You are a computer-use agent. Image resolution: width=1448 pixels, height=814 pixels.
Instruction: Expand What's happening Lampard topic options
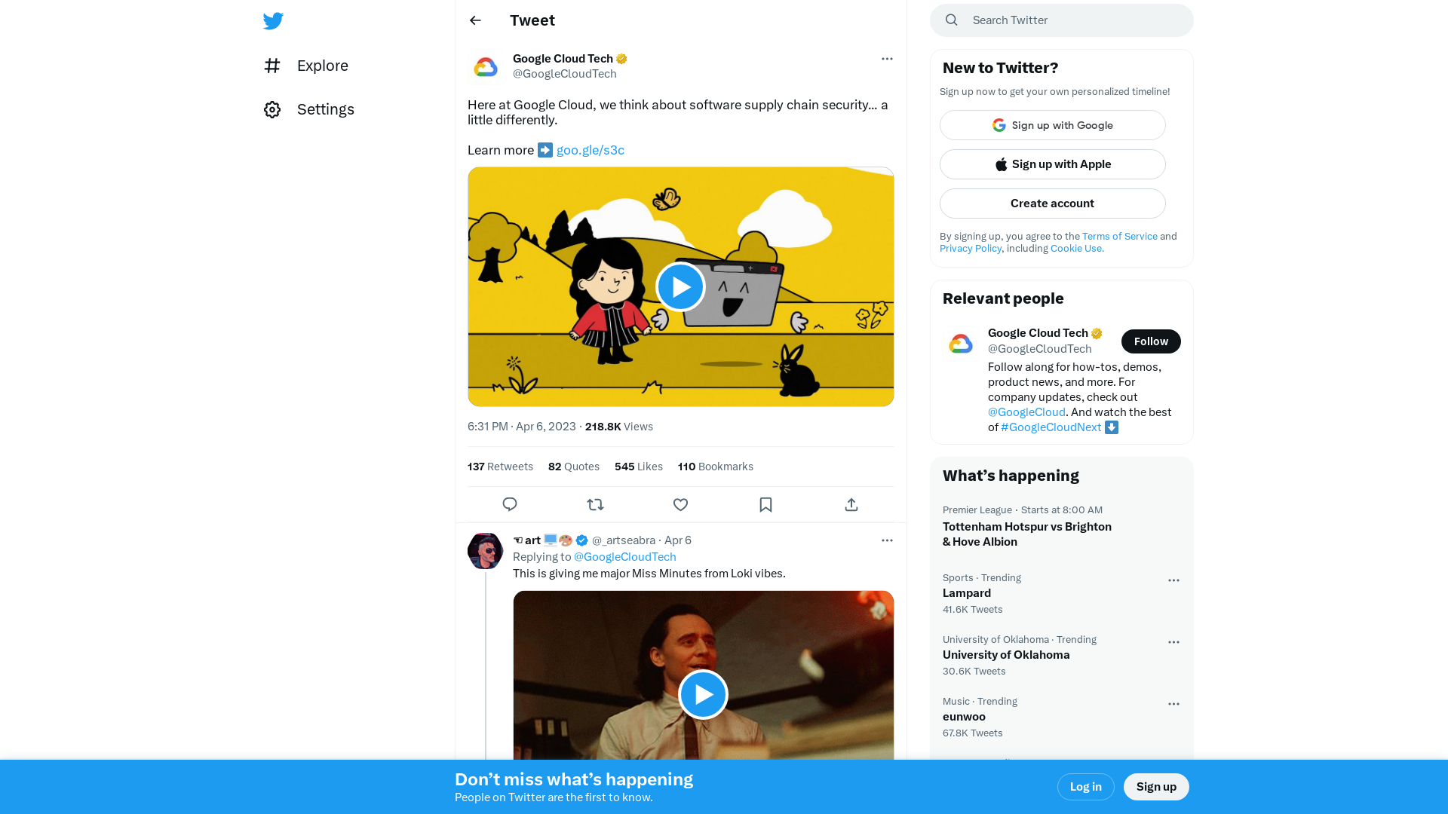point(1173,580)
